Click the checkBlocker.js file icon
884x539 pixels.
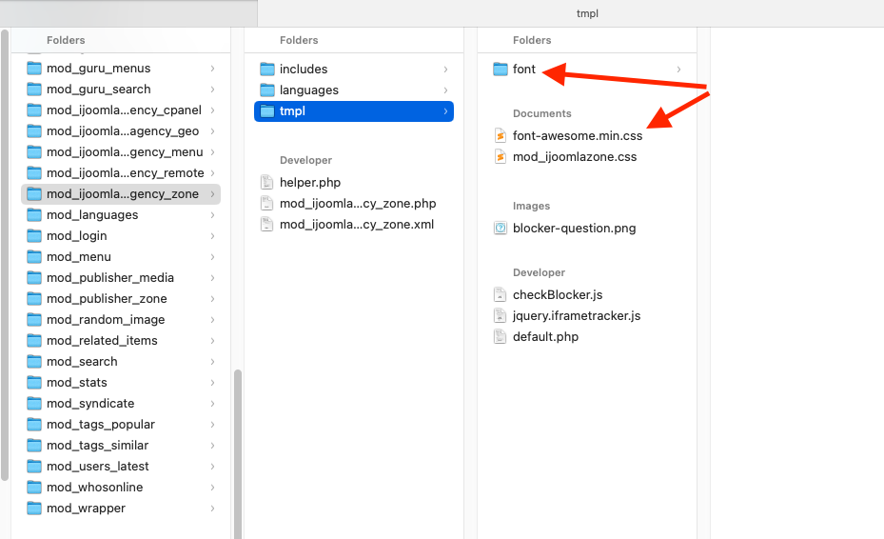pos(501,295)
